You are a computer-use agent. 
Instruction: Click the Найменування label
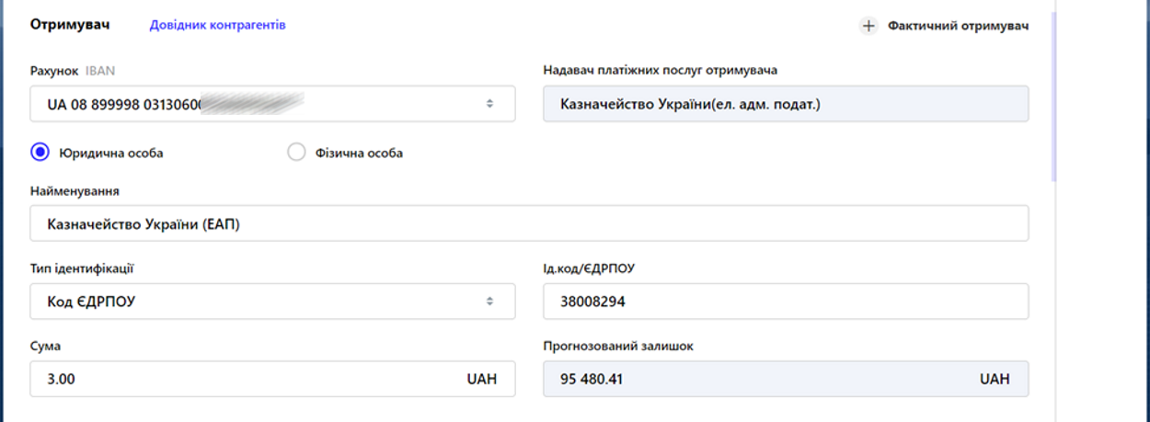(x=75, y=190)
